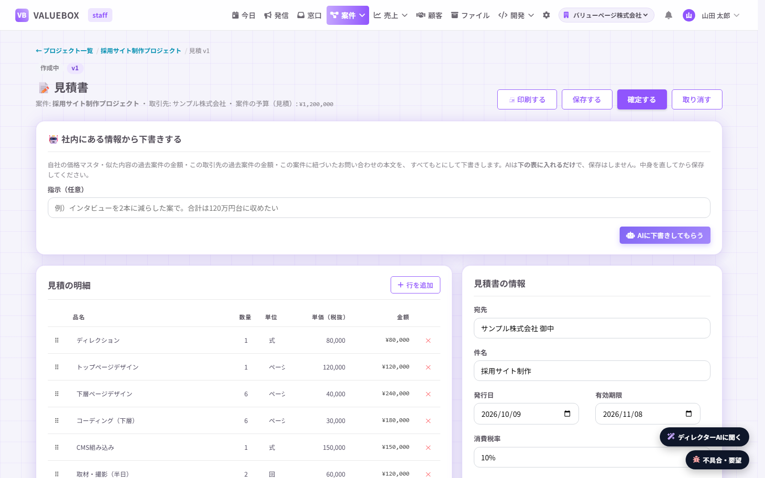Viewport: 765px width, 478px height.
Task: Click the 指示（任意） instruction input field
Action: (379, 208)
